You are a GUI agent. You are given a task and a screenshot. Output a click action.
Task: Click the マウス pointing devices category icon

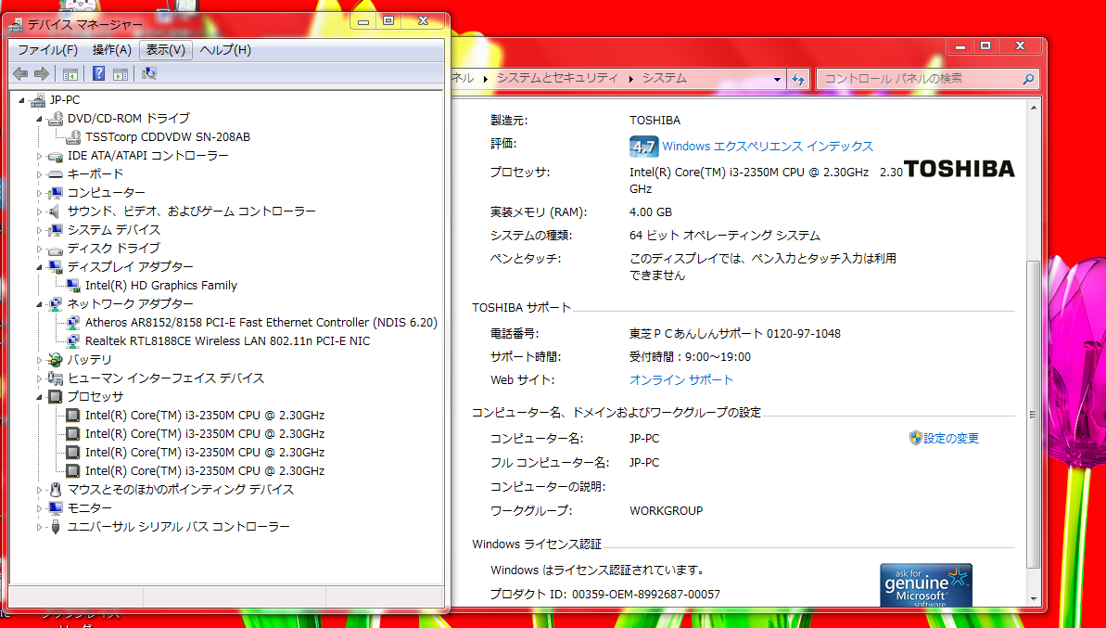pos(56,490)
